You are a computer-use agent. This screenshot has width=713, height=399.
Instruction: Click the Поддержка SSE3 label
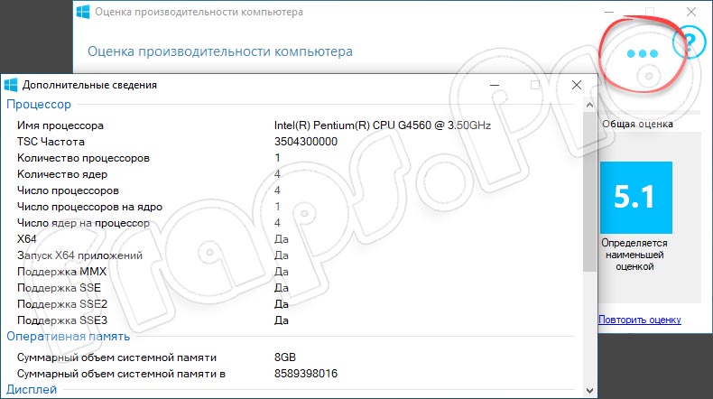[x=62, y=320]
